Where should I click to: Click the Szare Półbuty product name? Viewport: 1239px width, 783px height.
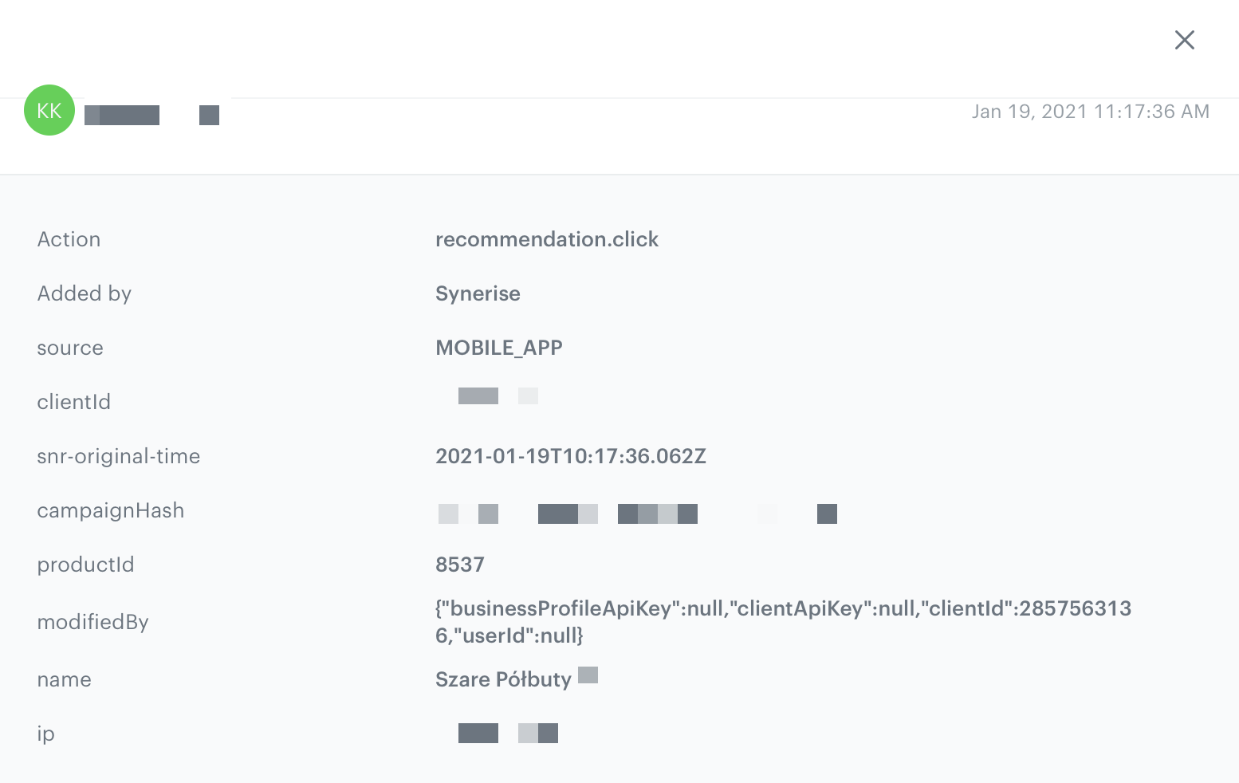[x=503, y=679]
